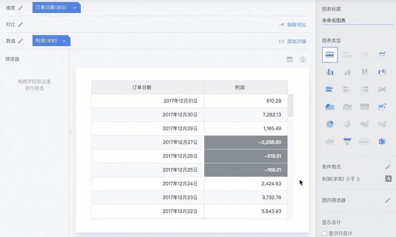Click the highlighted -2,258.90 cell

pyautogui.click(x=246, y=142)
